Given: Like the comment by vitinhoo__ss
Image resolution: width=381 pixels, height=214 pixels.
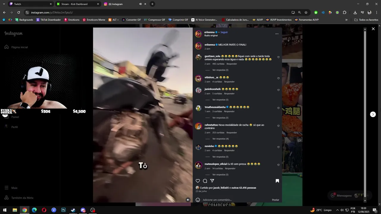Looking at the screenshot, I should point(278,78).
